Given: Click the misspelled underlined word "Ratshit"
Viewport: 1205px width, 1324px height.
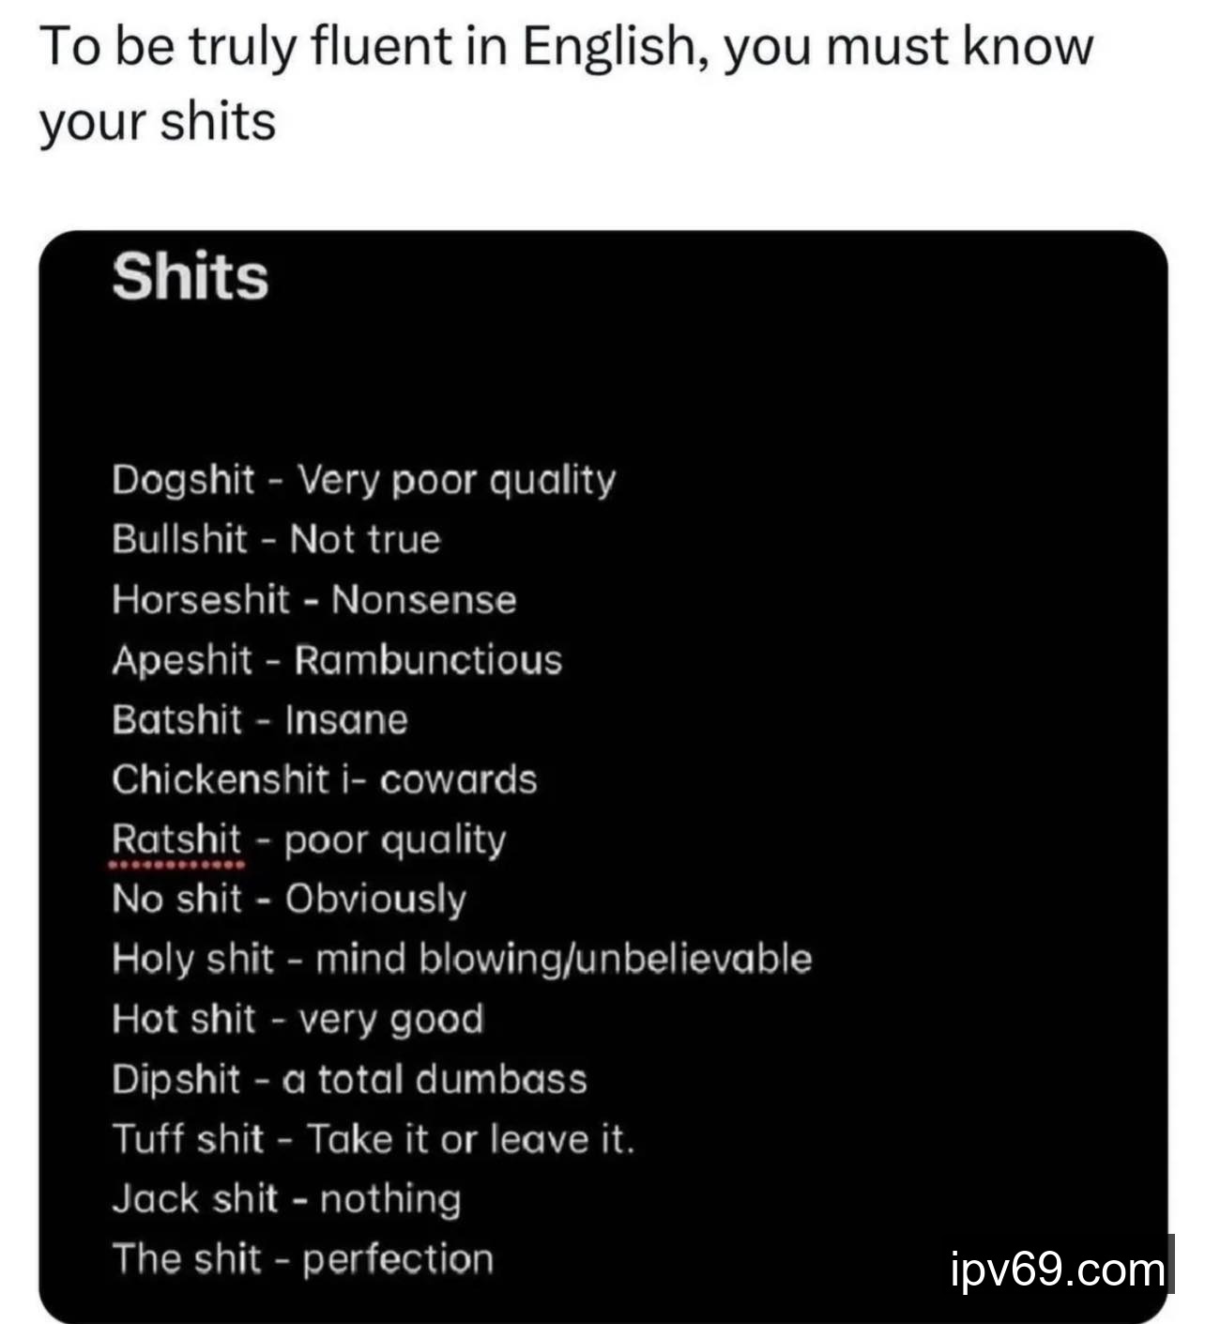Looking at the screenshot, I should [x=176, y=839].
